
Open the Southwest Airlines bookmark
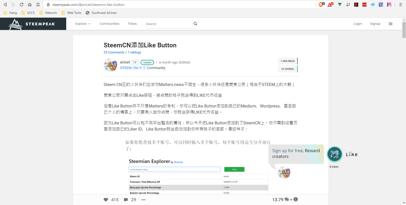(x=101, y=13)
